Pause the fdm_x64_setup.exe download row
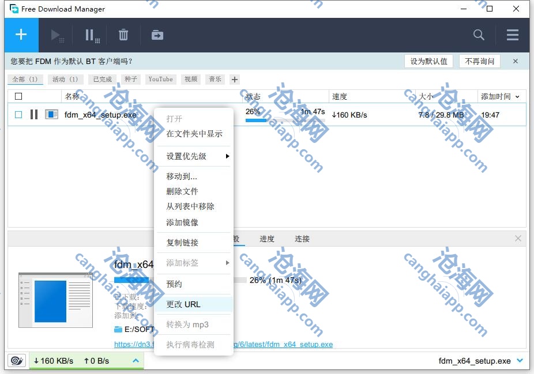 coord(34,115)
